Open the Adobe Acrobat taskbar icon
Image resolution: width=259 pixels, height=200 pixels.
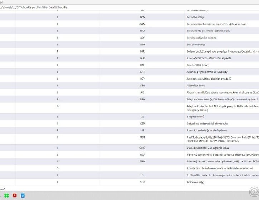pyautogui.click(x=15, y=195)
